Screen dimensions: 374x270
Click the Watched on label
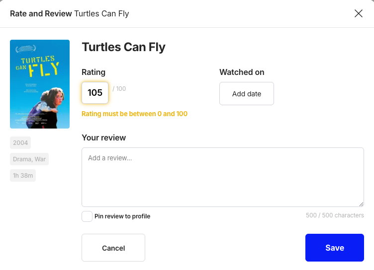tap(242, 72)
